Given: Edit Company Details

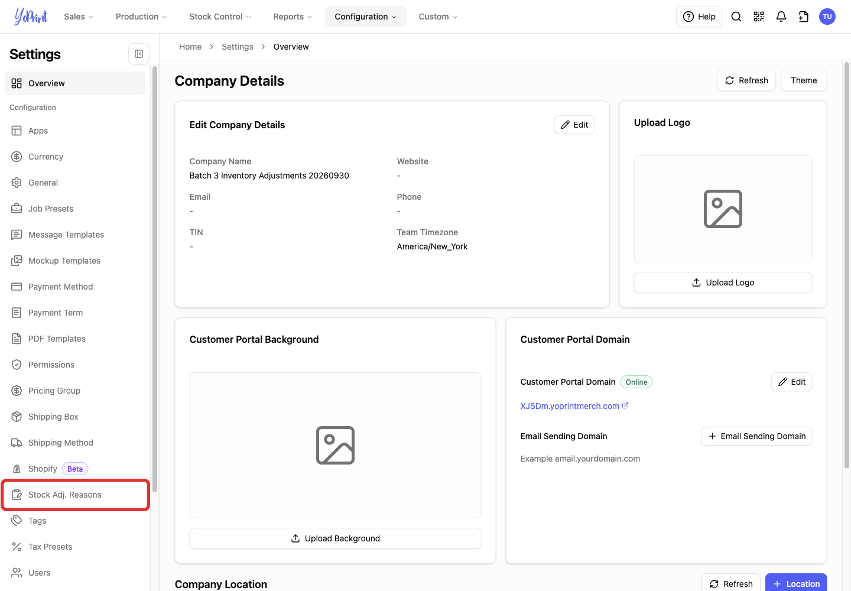Looking at the screenshot, I should pos(574,125).
